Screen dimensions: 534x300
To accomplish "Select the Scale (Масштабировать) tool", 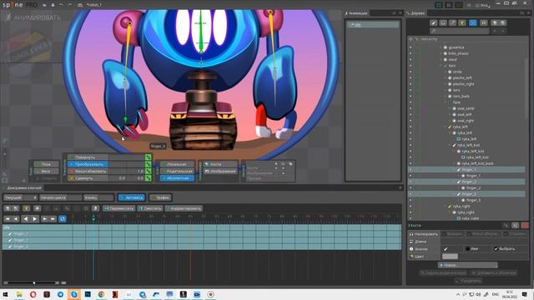I will pos(88,171).
